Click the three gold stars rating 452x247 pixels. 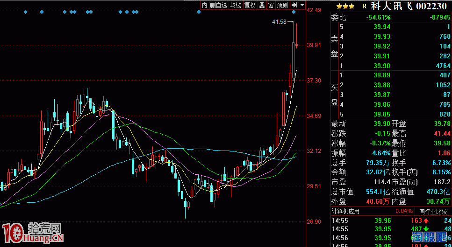pos(345,6)
